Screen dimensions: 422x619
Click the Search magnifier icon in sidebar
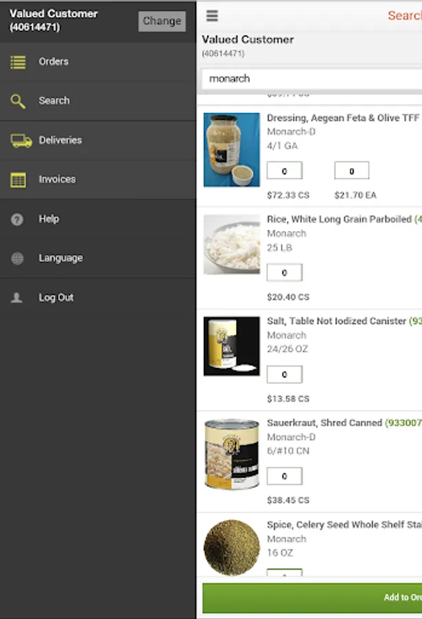(18, 101)
